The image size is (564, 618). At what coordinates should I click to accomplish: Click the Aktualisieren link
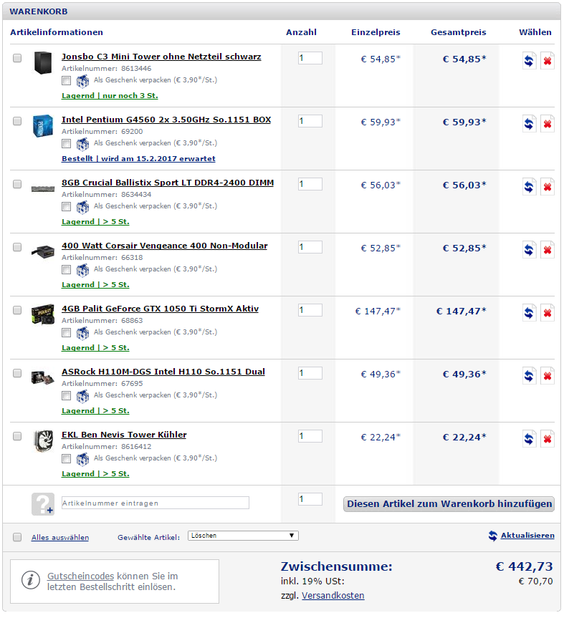[527, 536]
